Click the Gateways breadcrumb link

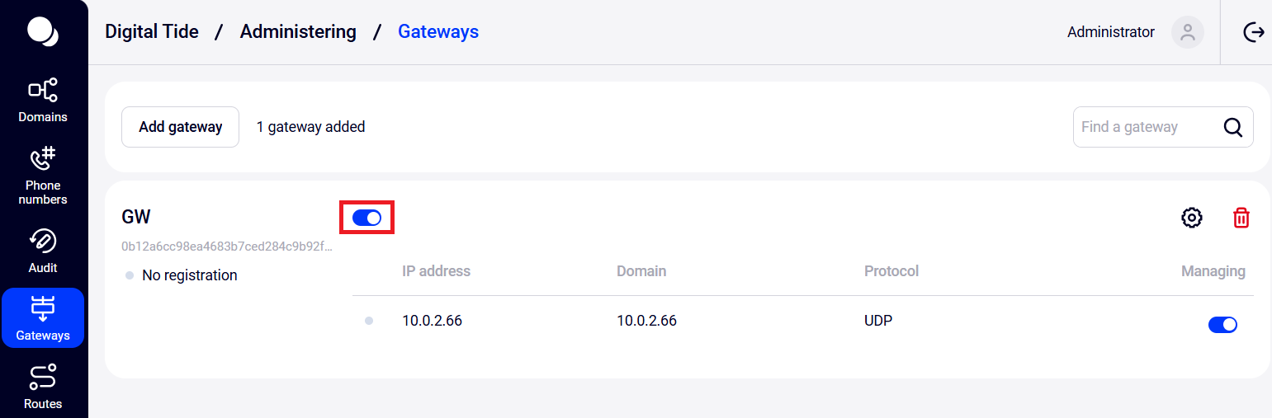click(438, 32)
